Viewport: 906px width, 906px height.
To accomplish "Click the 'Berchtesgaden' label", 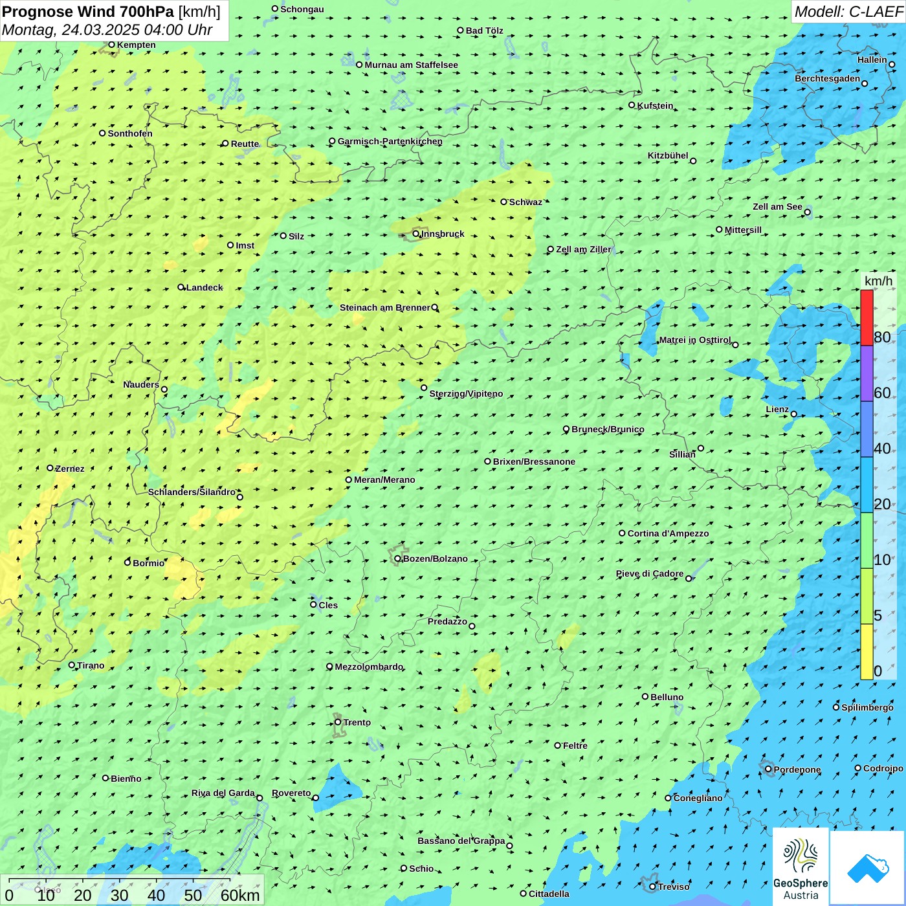I will tap(828, 78).
